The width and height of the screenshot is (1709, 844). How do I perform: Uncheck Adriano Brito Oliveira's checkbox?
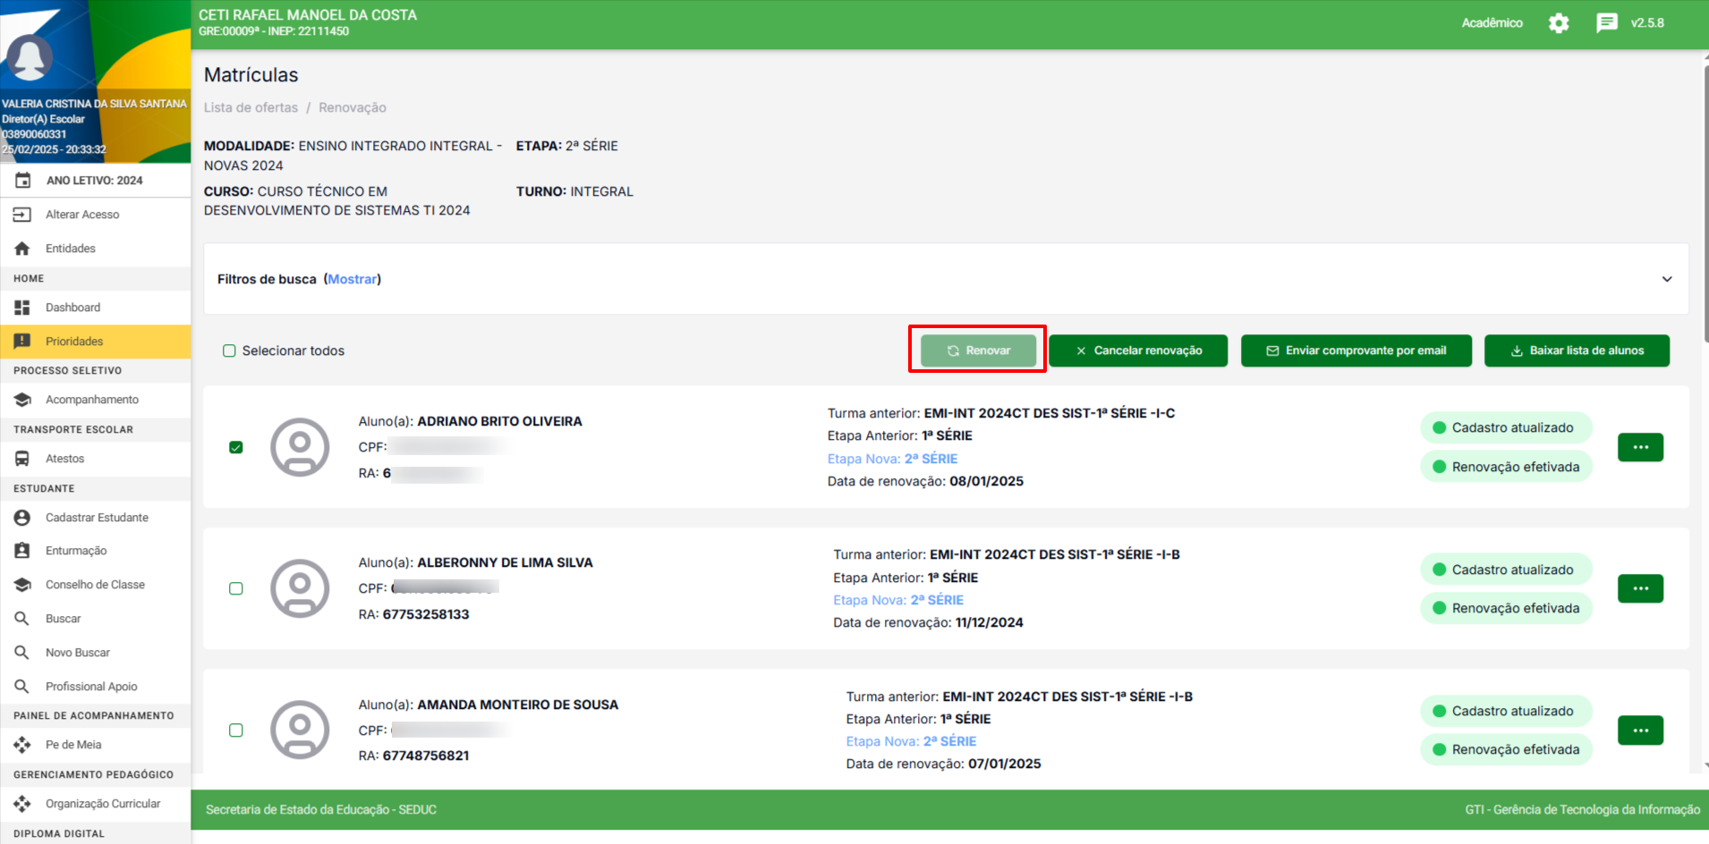point(236,447)
